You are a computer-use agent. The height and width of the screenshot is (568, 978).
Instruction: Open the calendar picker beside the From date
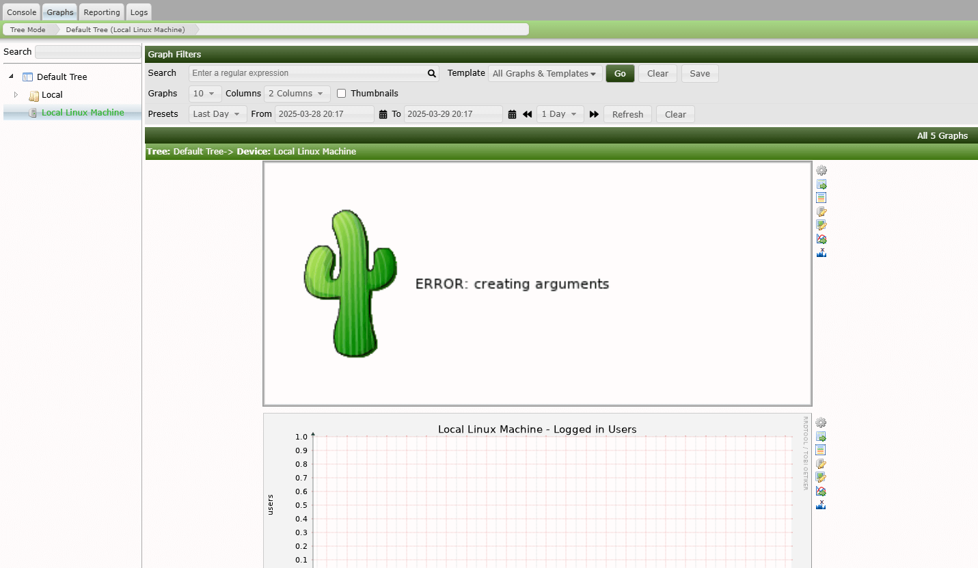(x=383, y=114)
